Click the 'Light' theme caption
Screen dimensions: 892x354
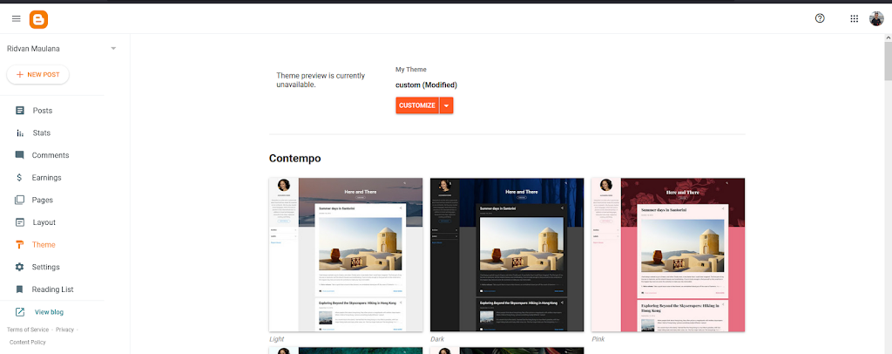click(x=276, y=339)
